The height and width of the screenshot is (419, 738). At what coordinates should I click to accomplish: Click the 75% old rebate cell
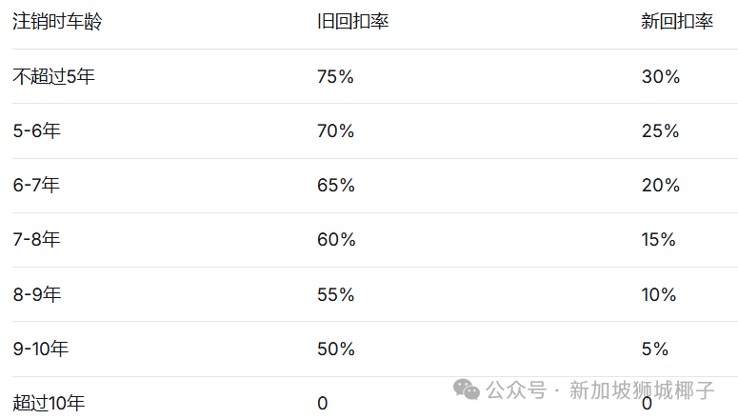tap(335, 77)
